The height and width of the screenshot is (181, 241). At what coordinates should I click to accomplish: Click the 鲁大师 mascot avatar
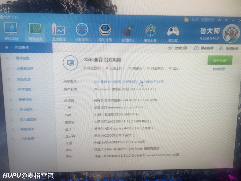pos(231,33)
